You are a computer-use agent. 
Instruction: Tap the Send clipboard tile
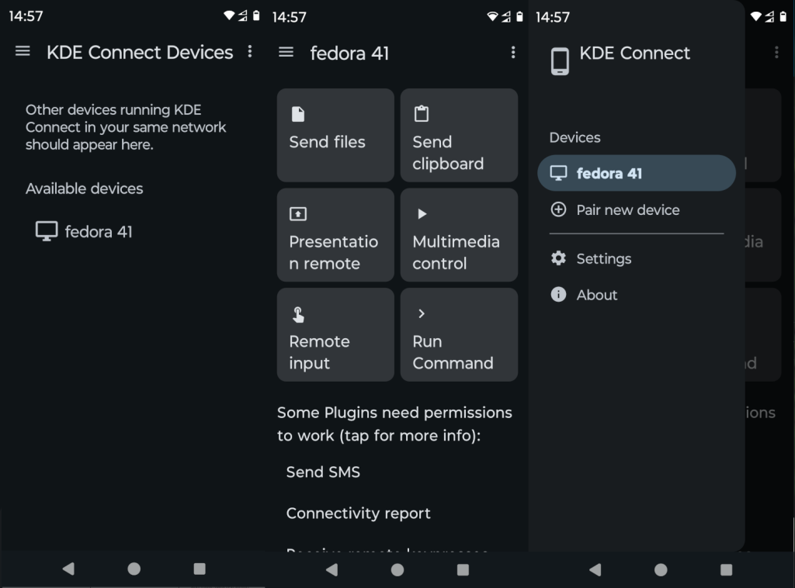[459, 135]
